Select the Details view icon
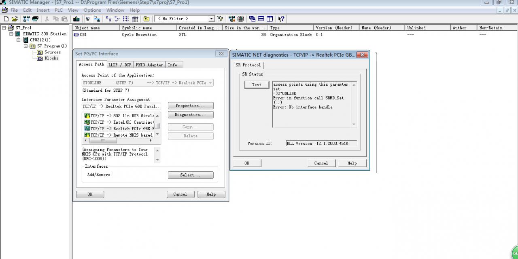The image size is (518, 259). click(135, 19)
